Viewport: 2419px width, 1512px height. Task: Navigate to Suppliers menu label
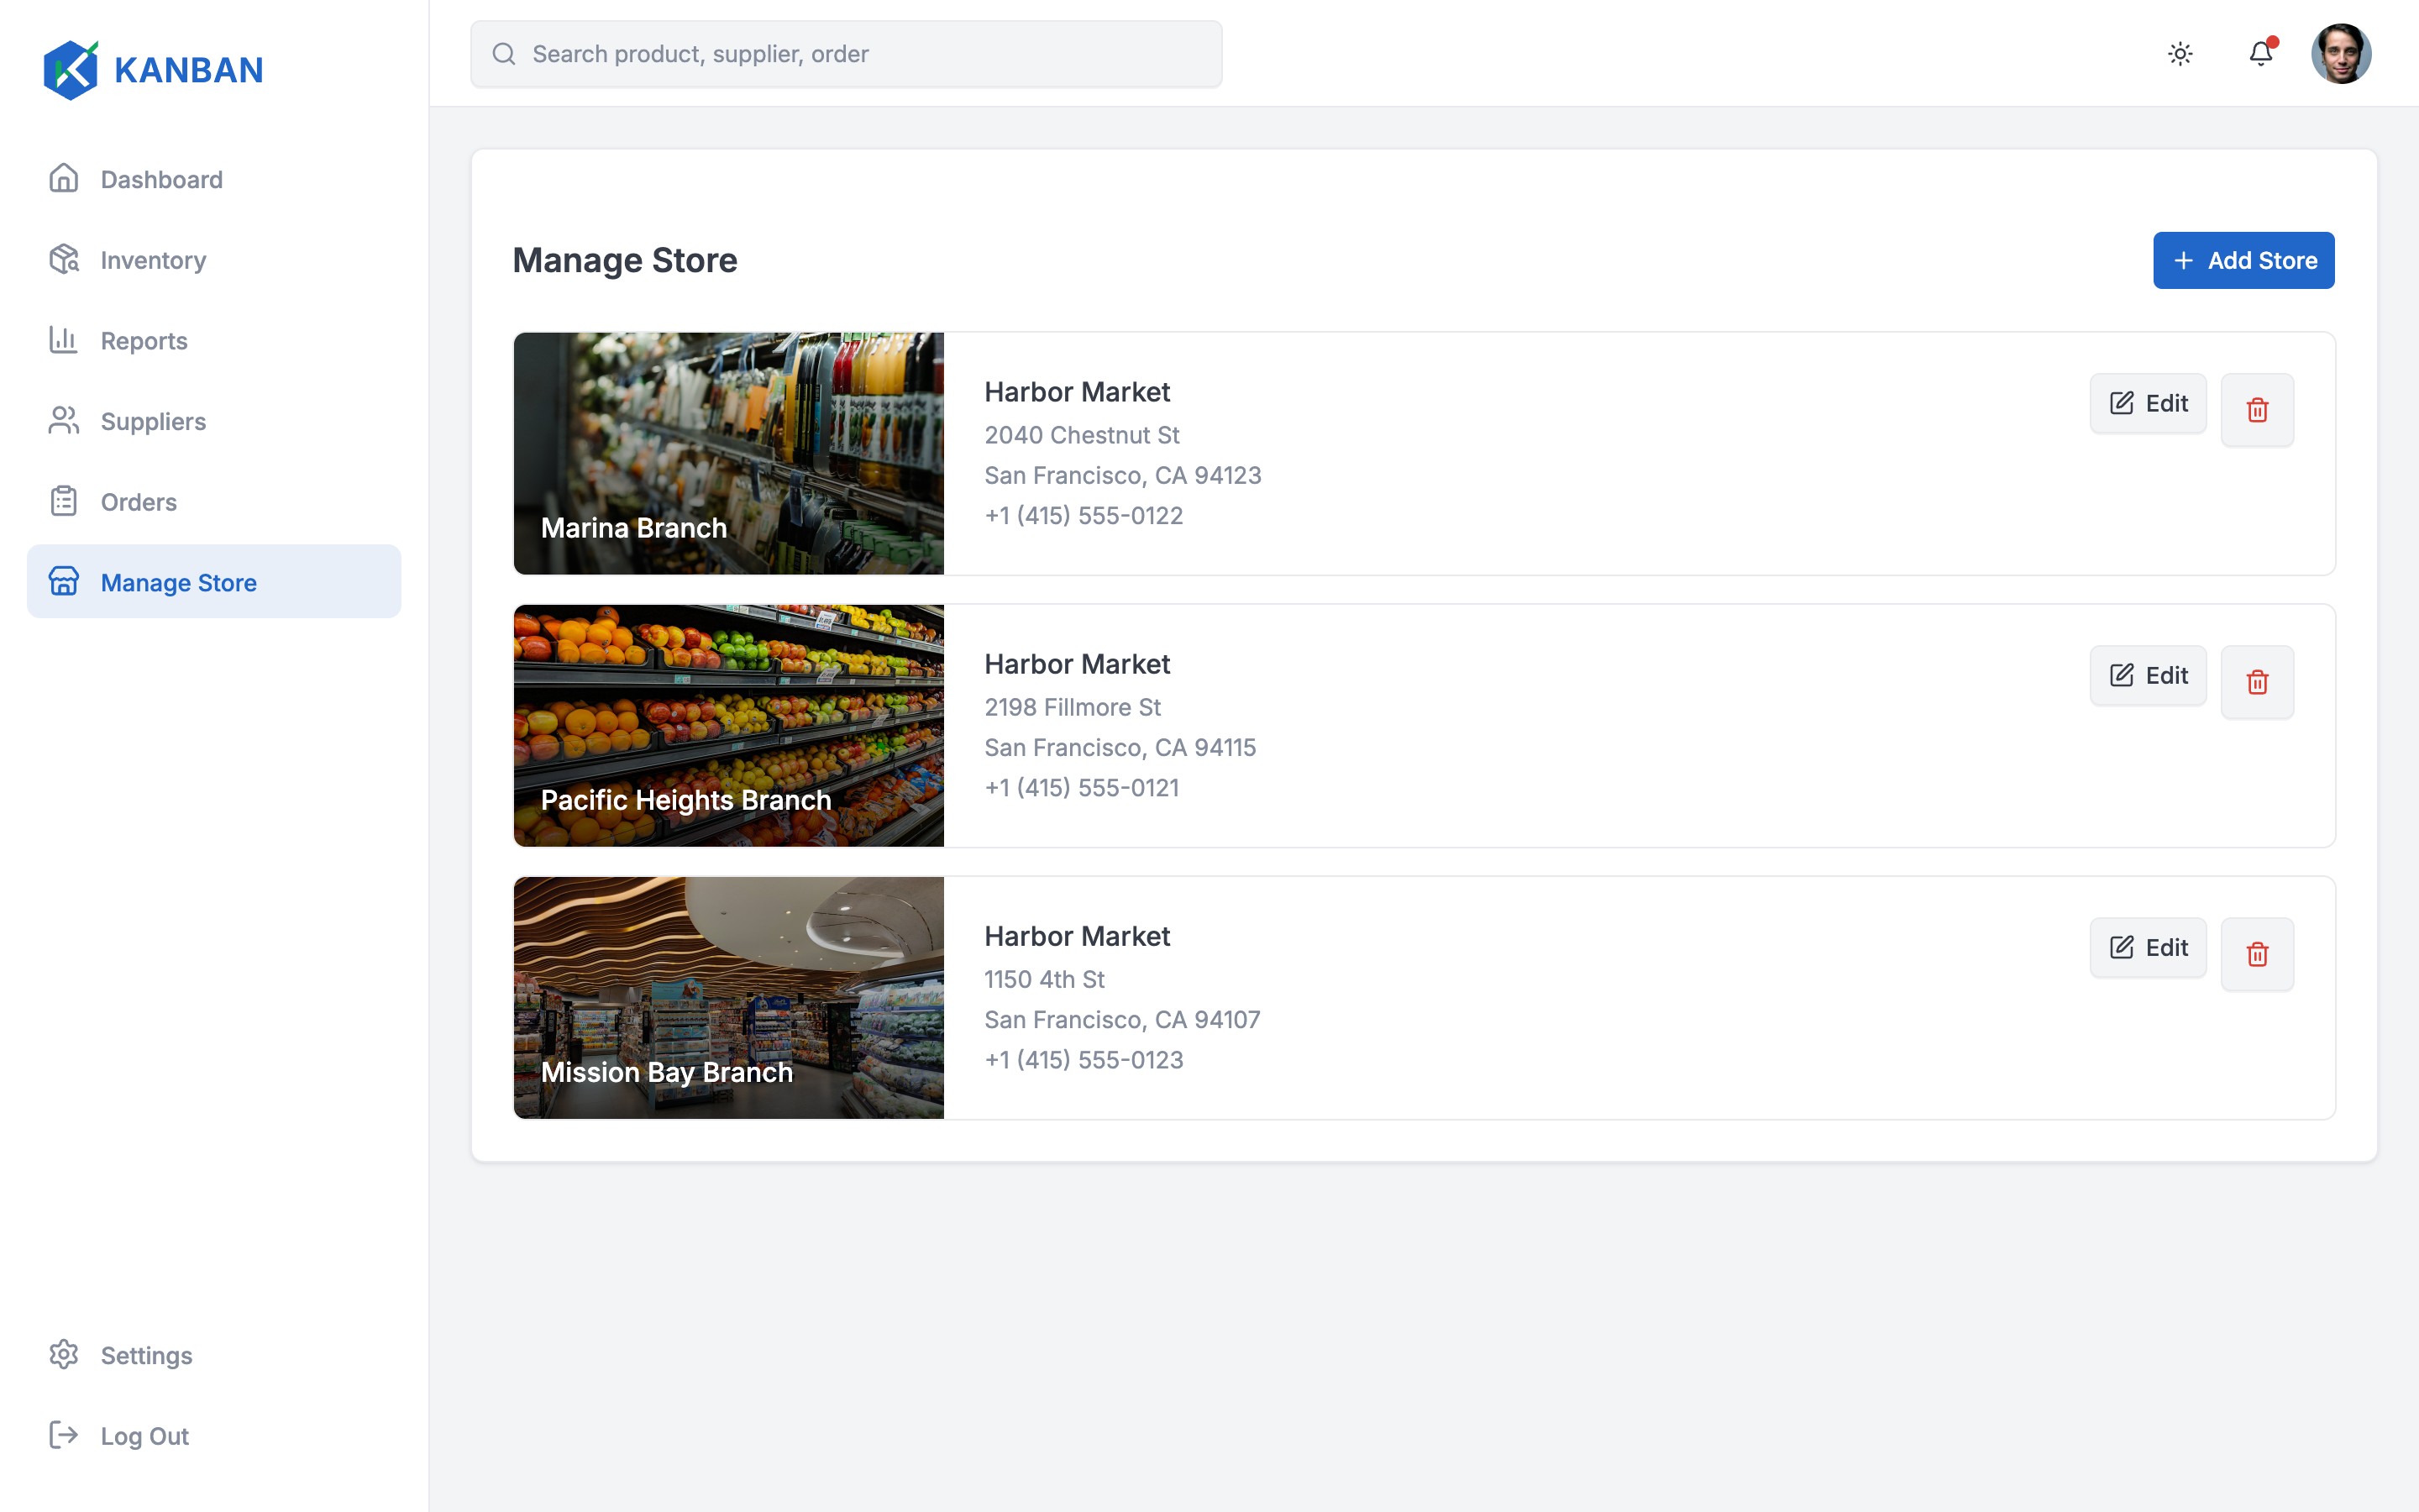coord(153,421)
